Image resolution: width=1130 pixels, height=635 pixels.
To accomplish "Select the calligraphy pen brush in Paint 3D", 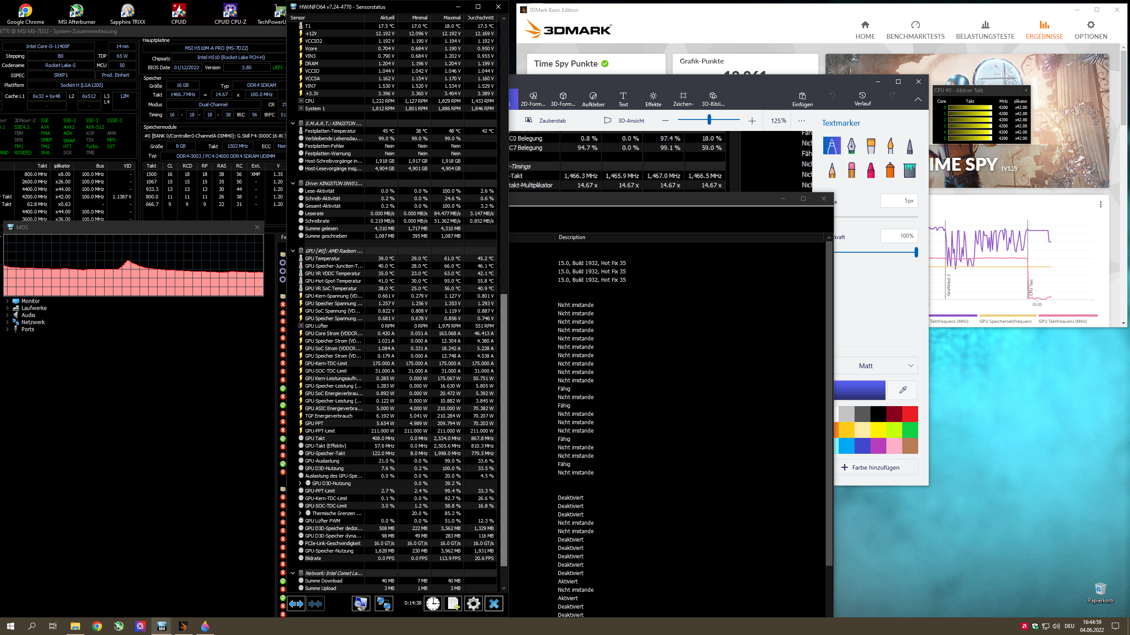I will pos(851,146).
